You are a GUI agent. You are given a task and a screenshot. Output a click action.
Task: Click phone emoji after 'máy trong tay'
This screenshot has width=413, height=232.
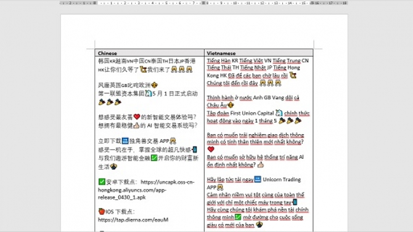(x=295, y=202)
